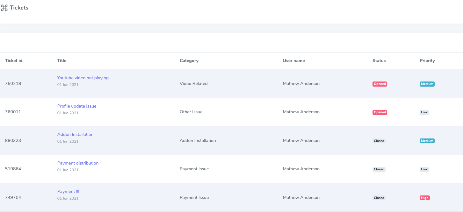Open the 'Youtube video not playing' ticket
This screenshot has height=212, width=463.
click(x=83, y=78)
